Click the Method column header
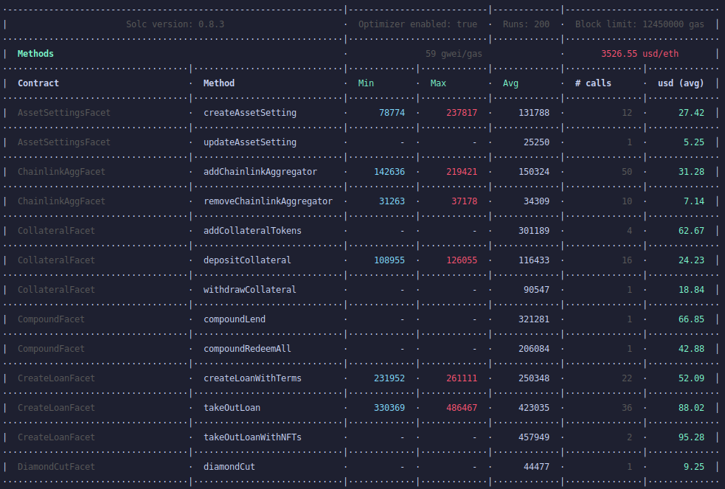This screenshot has height=489, width=725. pyautogui.click(x=219, y=83)
